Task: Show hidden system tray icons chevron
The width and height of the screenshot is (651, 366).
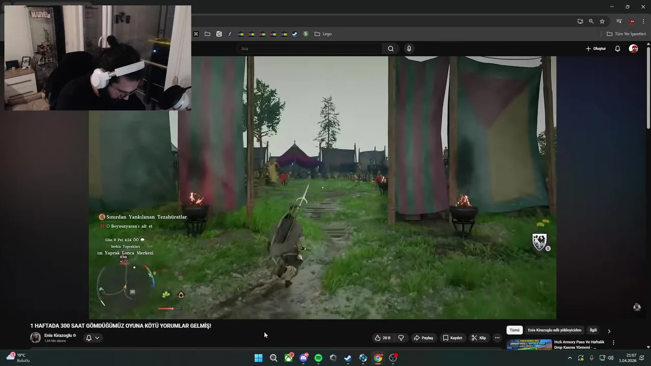Action: click(570, 358)
